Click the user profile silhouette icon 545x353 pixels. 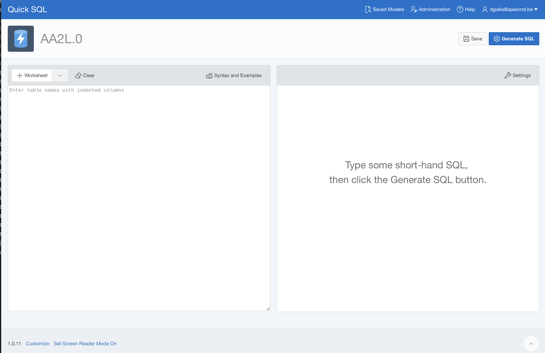(485, 9)
